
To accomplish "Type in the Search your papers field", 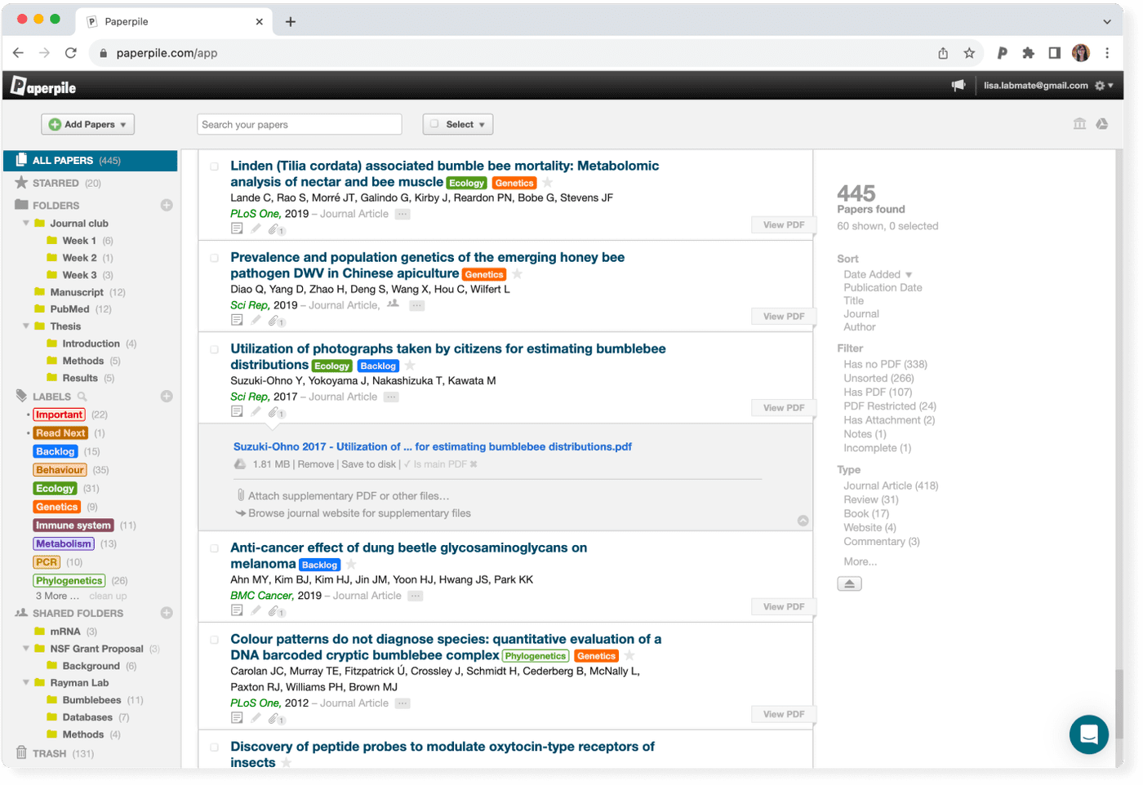I will click(x=299, y=123).
